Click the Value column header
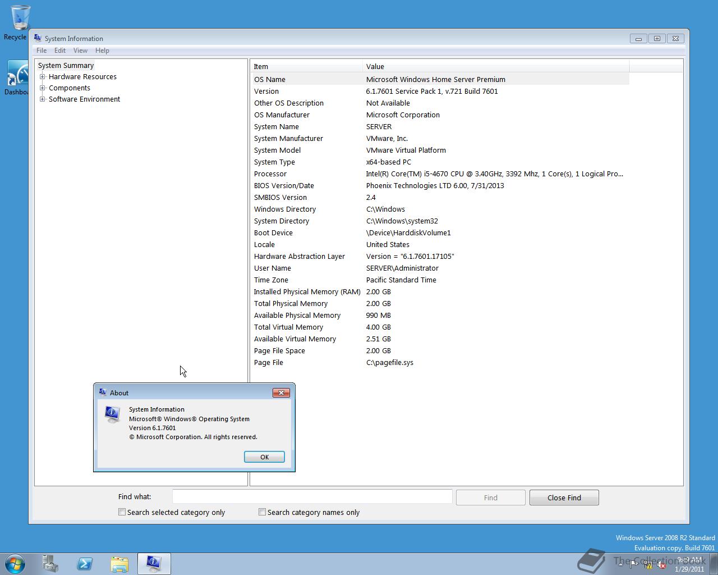718x575 pixels. pyautogui.click(x=496, y=66)
